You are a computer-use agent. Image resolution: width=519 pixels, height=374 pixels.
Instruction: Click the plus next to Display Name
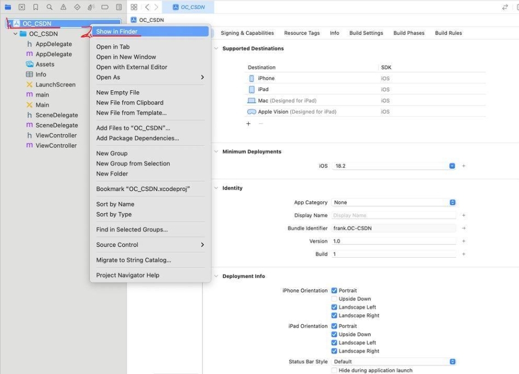[x=464, y=216]
